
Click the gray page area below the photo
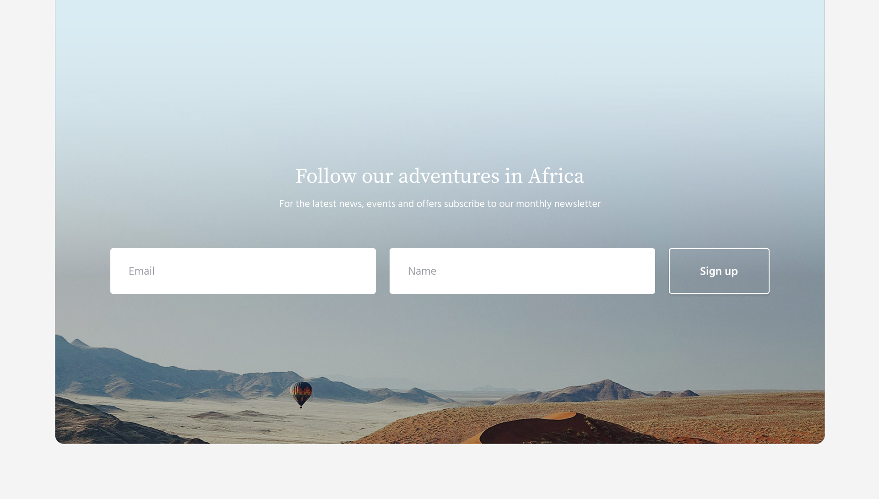coord(439,472)
